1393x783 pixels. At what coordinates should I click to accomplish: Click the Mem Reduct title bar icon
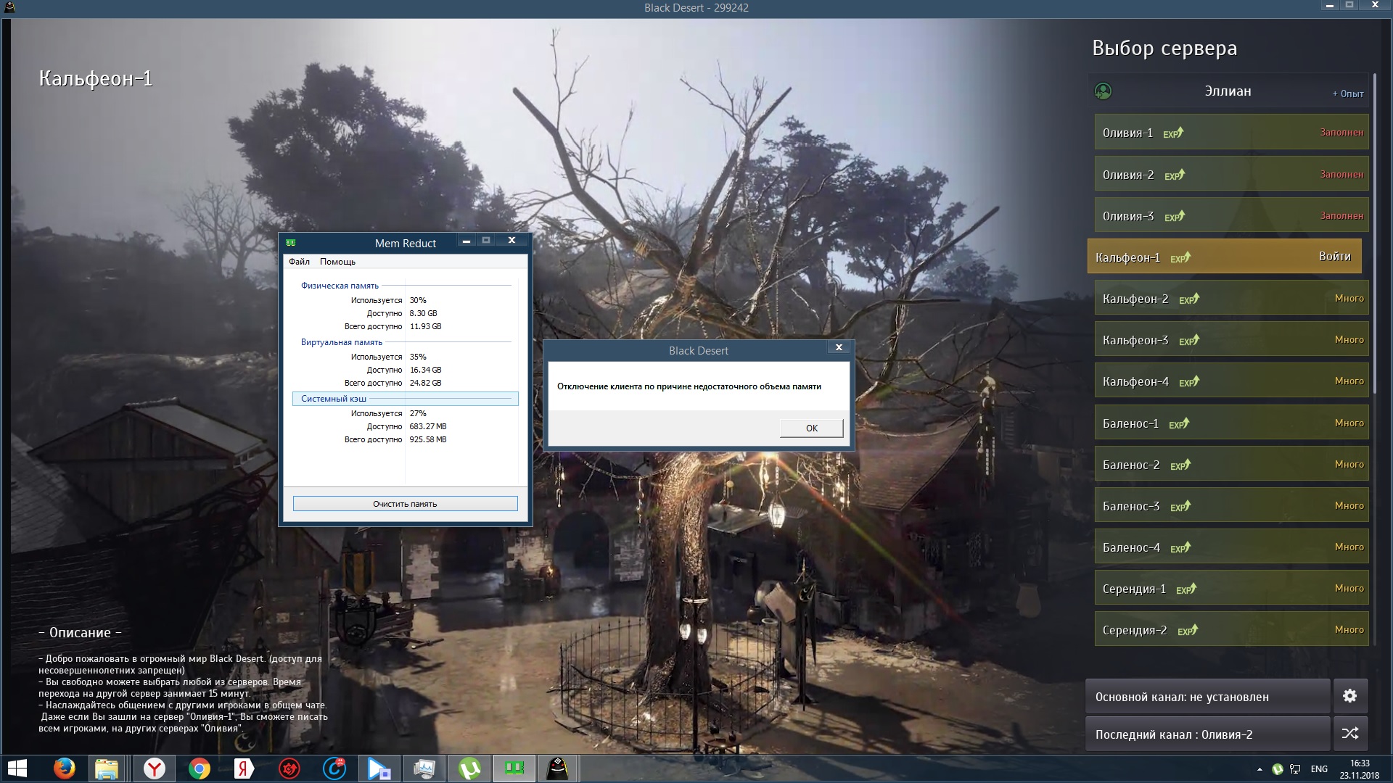point(290,243)
